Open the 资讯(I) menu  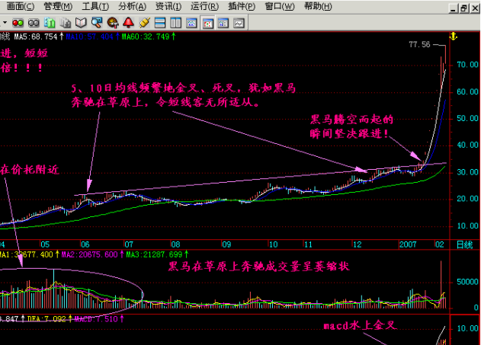(x=168, y=6)
